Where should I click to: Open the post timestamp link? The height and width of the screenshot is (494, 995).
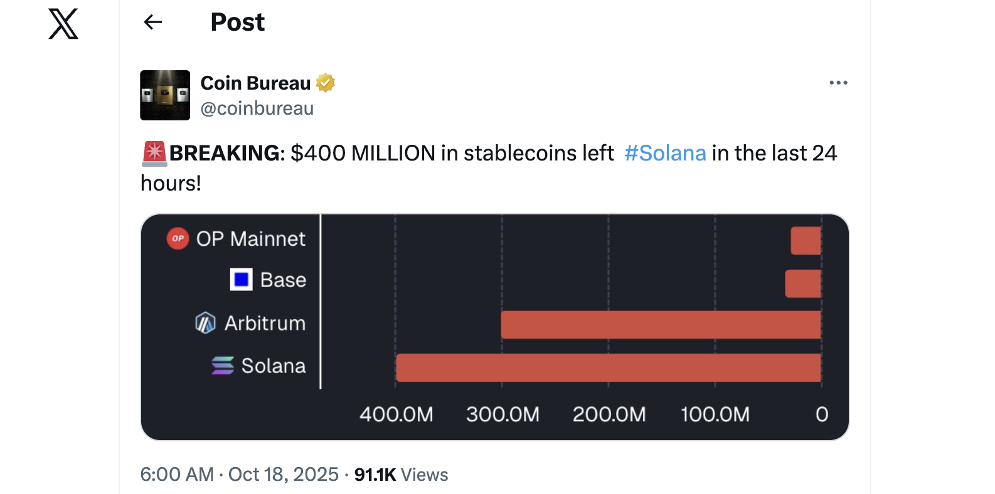click(x=239, y=475)
